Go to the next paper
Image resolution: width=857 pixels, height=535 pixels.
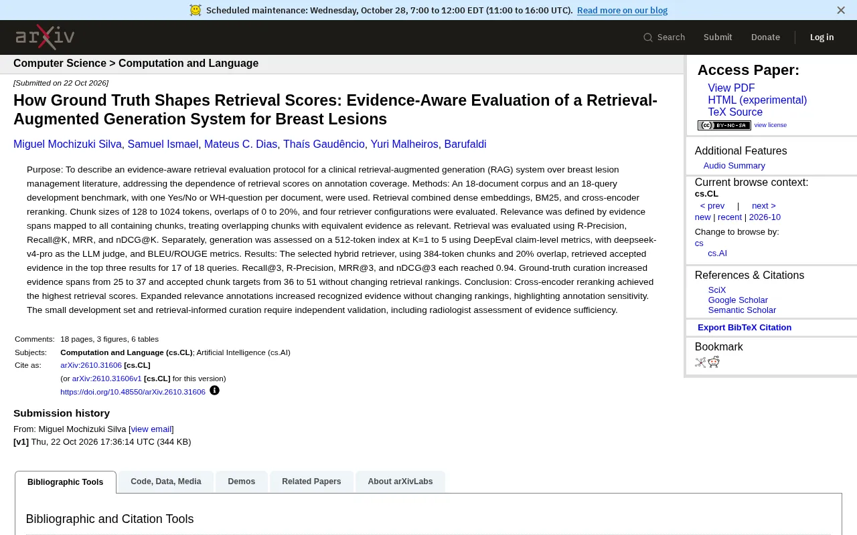click(763, 206)
